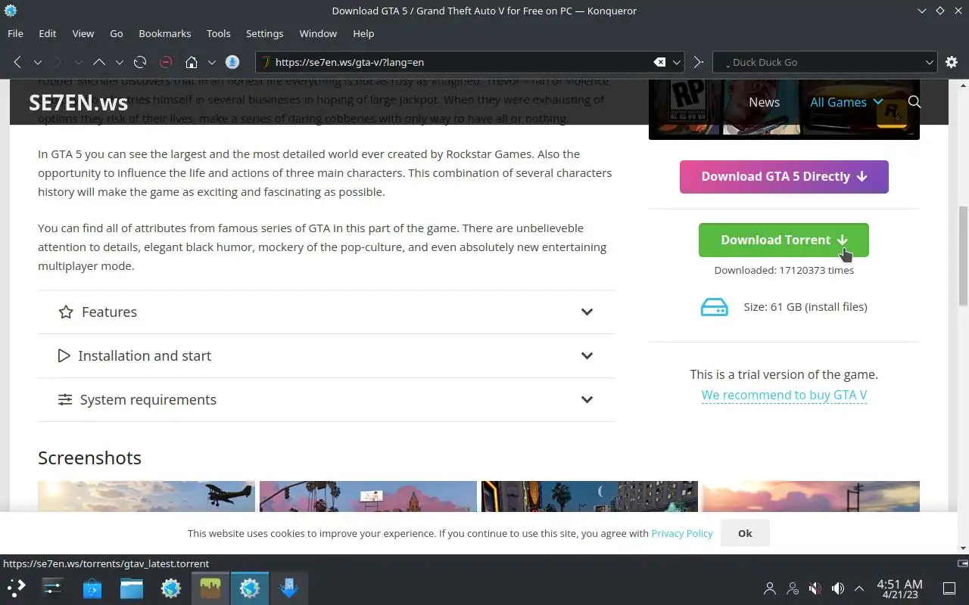Viewport: 969px width, 605px height.
Task: Expand the All Games dropdown
Action: pyautogui.click(x=846, y=102)
